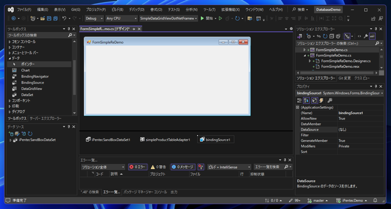Click the New Project toolbar icon
The width and height of the screenshot is (391, 209).
click(32, 18)
